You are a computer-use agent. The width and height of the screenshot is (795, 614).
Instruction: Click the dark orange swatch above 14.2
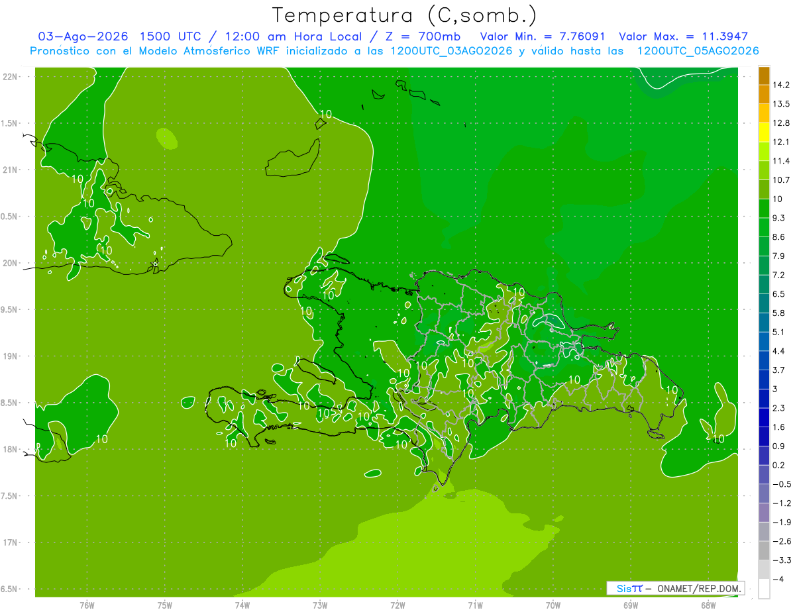(x=764, y=76)
